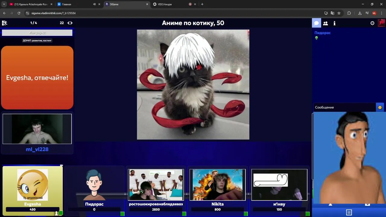Click the score 2850
The width and height of the screenshot is (386, 217).
click(156, 209)
